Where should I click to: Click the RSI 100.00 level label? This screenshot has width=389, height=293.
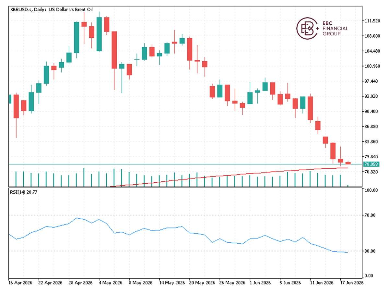coord(371,190)
